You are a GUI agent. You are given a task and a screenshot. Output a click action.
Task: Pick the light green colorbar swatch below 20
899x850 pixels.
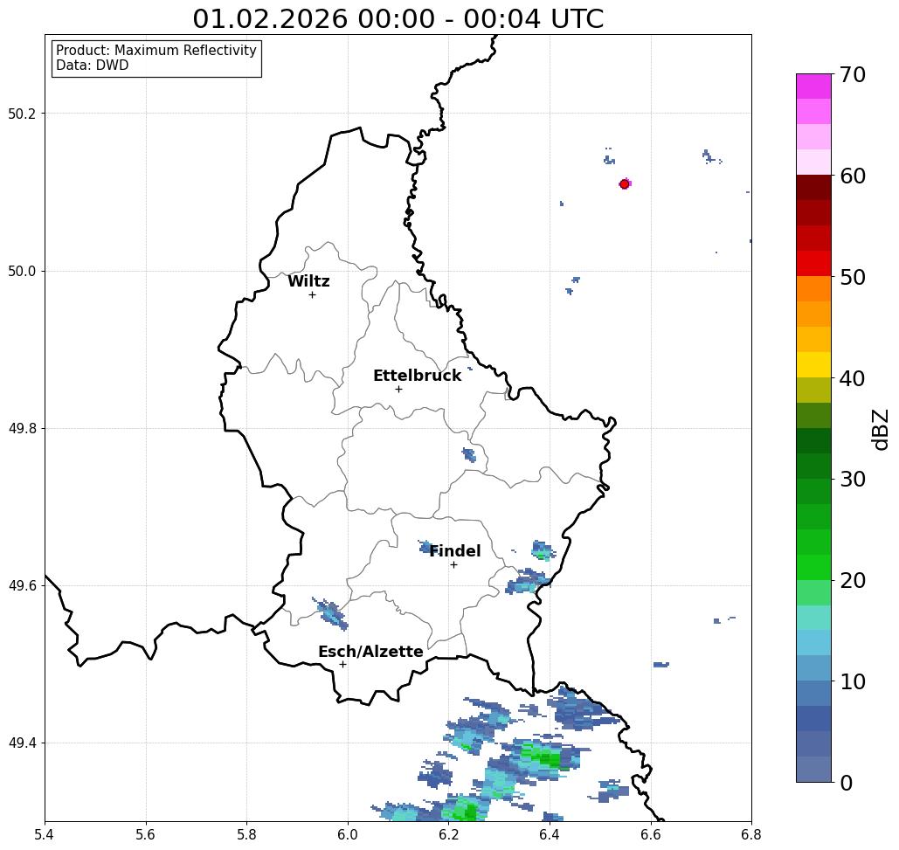813,592
